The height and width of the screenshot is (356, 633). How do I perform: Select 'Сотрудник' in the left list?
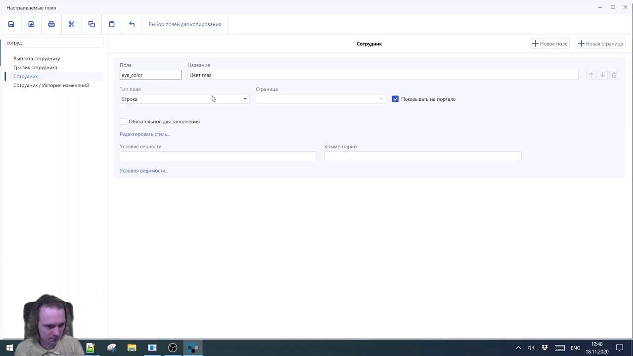coord(26,76)
